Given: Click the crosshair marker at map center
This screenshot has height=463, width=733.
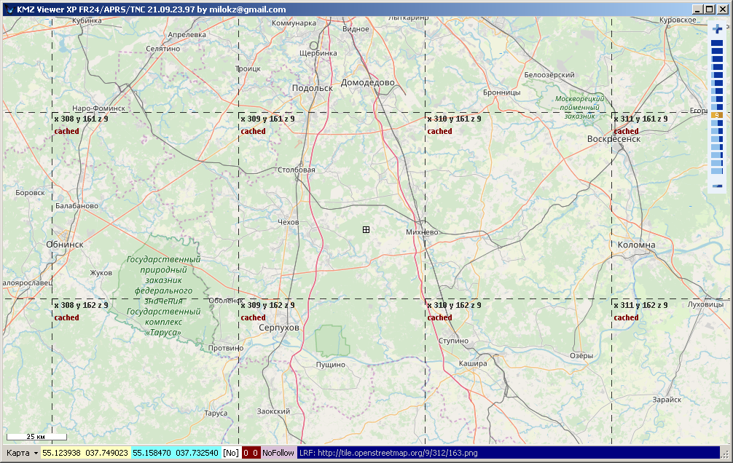Looking at the screenshot, I should (366, 229).
